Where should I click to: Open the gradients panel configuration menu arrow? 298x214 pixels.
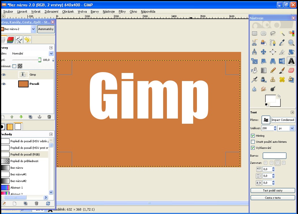51,134
